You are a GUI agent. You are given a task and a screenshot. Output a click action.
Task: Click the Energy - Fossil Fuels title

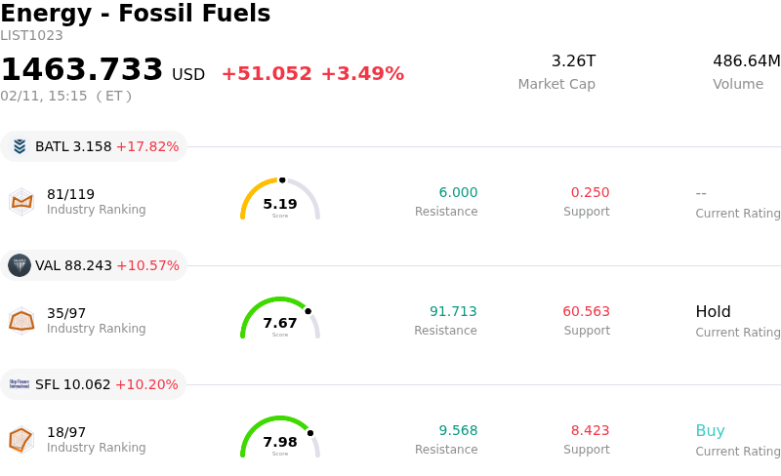(x=135, y=14)
